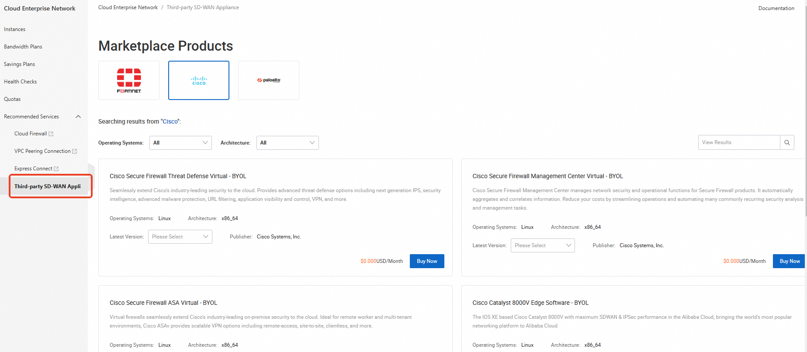Click the Third-party SD-WAN Appliance breadcrumb text
The height and width of the screenshot is (352, 807).
coord(203,7)
